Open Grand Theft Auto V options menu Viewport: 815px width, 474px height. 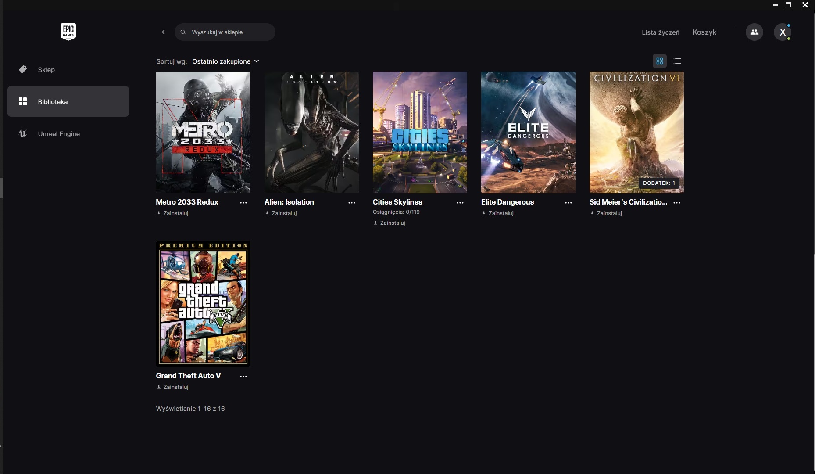click(243, 377)
